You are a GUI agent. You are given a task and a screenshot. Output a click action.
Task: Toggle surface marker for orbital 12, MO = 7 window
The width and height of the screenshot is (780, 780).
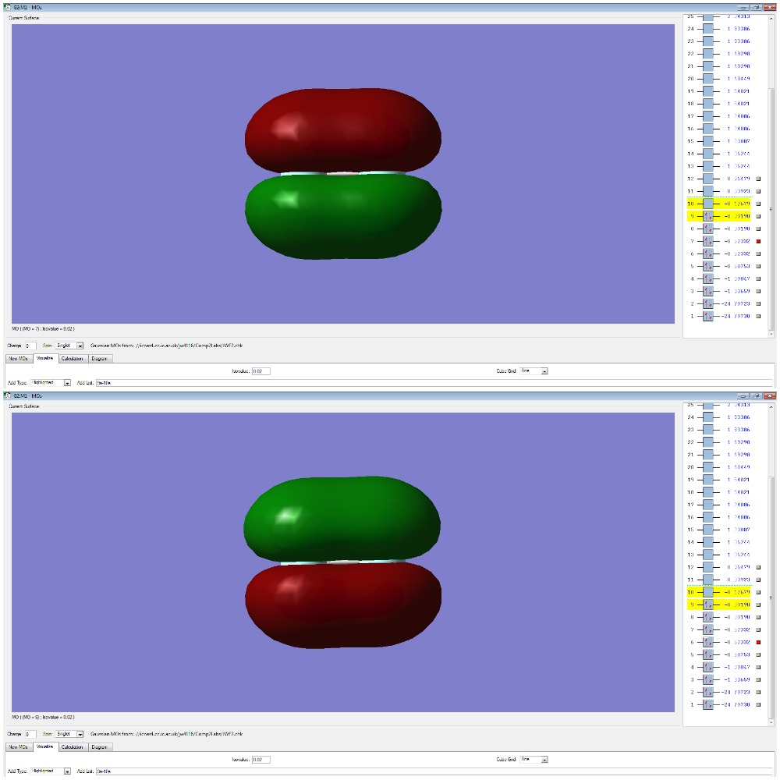[758, 179]
